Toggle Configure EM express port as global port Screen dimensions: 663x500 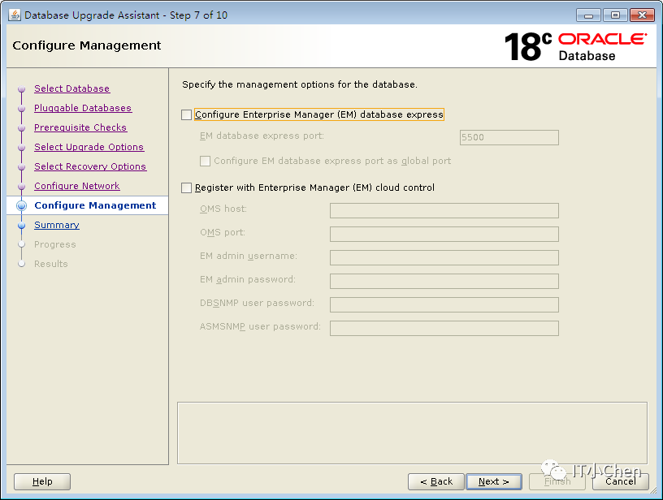pyautogui.click(x=205, y=161)
